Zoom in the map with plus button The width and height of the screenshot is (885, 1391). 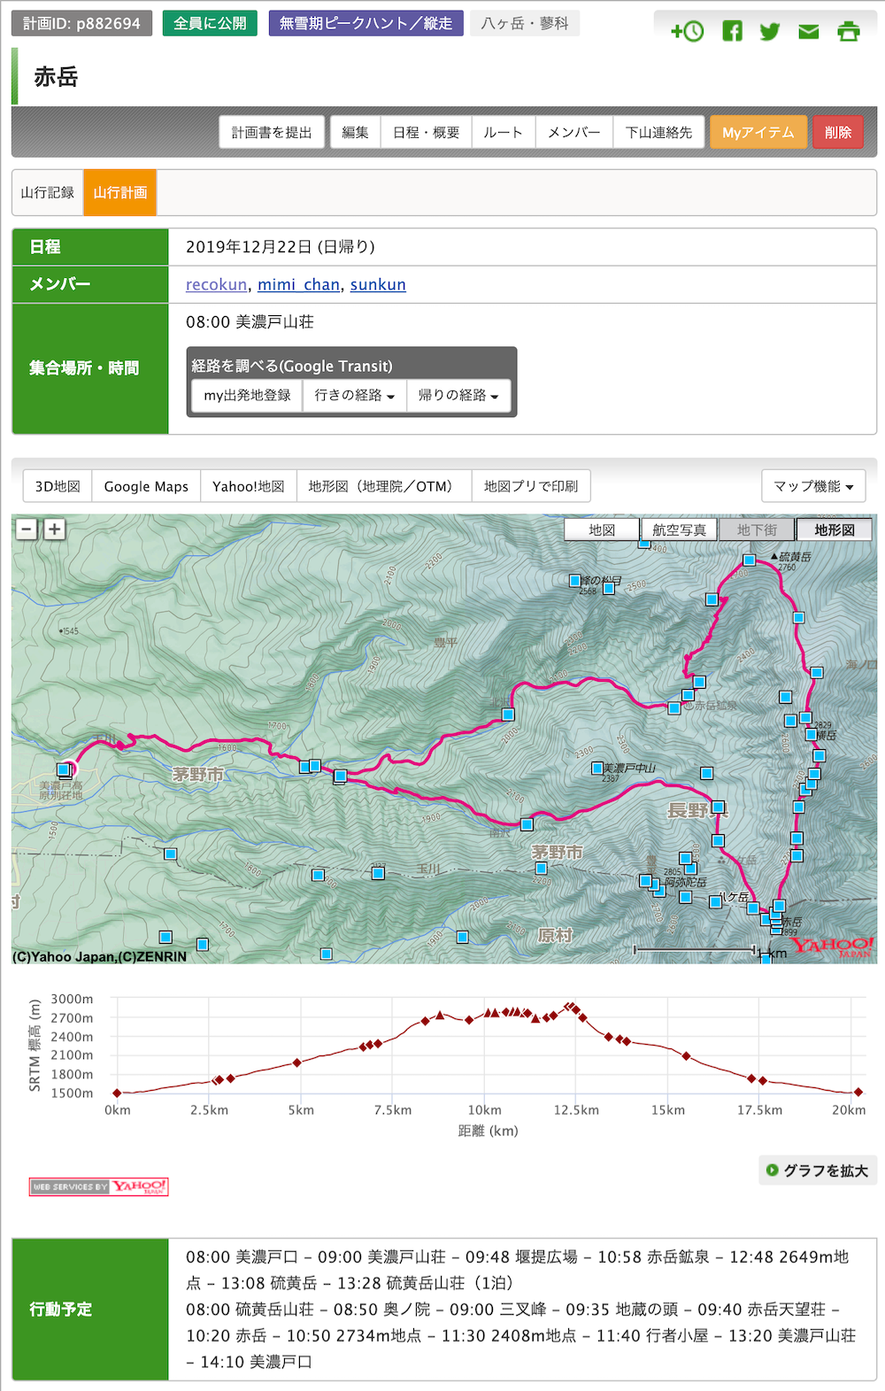55,529
